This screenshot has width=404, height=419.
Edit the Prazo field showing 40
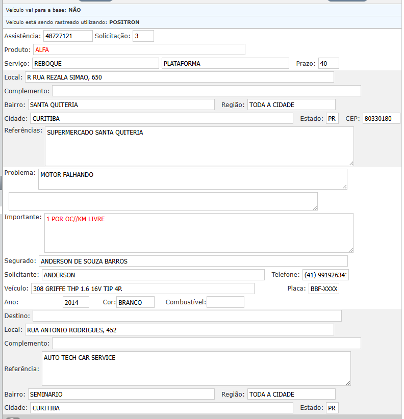tap(328, 63)
